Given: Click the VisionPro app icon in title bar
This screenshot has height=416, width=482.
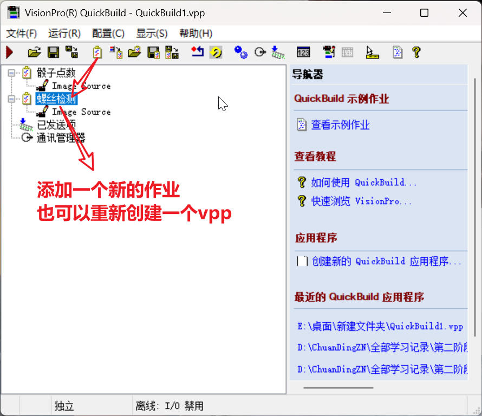Looking at the screenshot, I should tap(14, 12).
